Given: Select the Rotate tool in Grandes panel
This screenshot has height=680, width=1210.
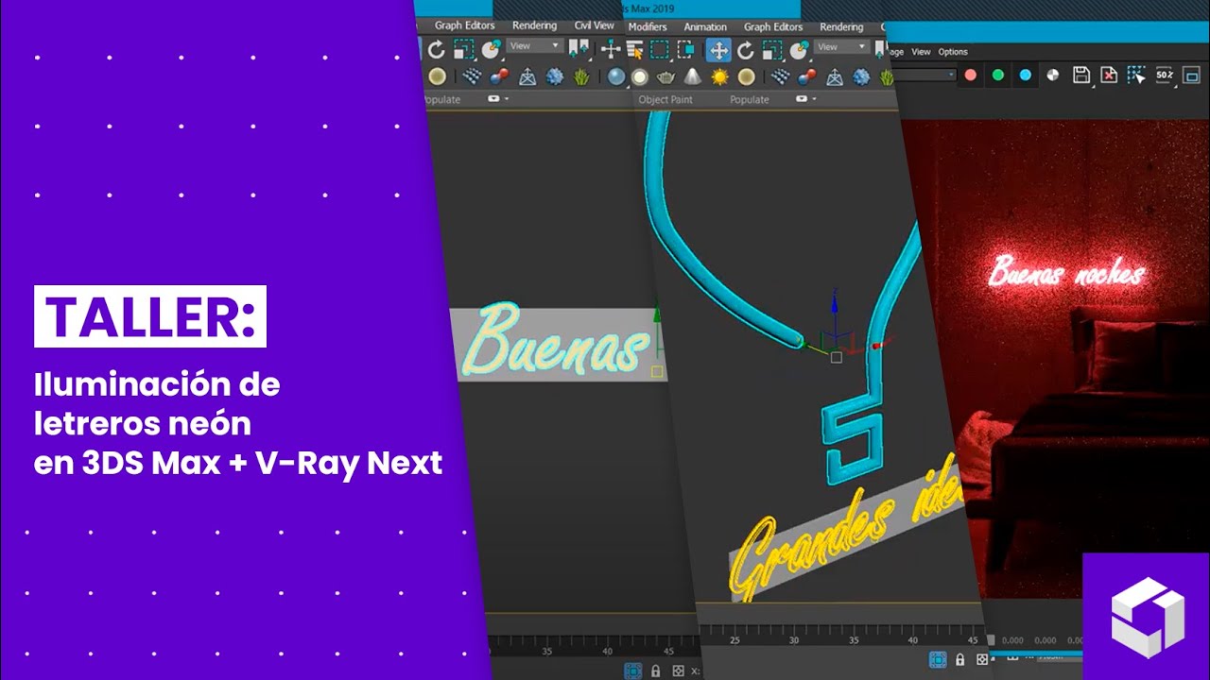Looking at the screenshot, I should coord(746,50).
